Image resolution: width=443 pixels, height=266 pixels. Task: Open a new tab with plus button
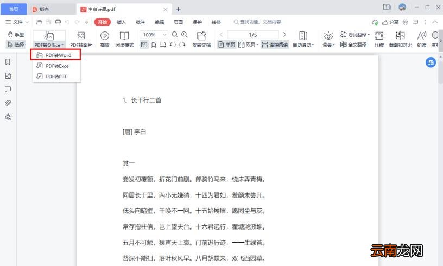178,9
